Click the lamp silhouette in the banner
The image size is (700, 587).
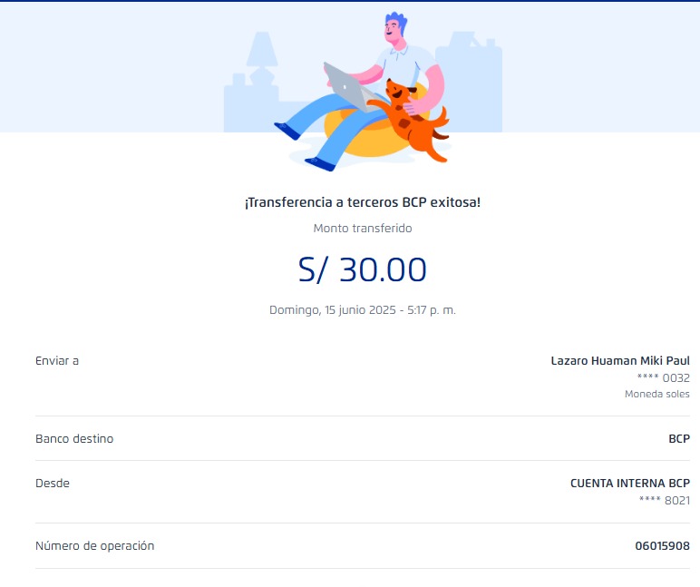[261, 54]
